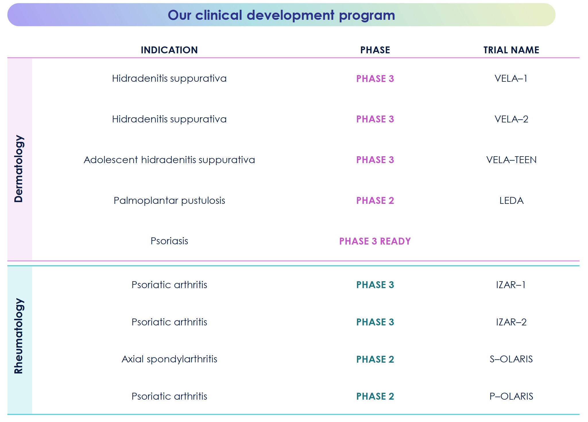This screenshot has height=422, width=588.
Task: Select the PHASE column header
Action: [x=375, y=50]
